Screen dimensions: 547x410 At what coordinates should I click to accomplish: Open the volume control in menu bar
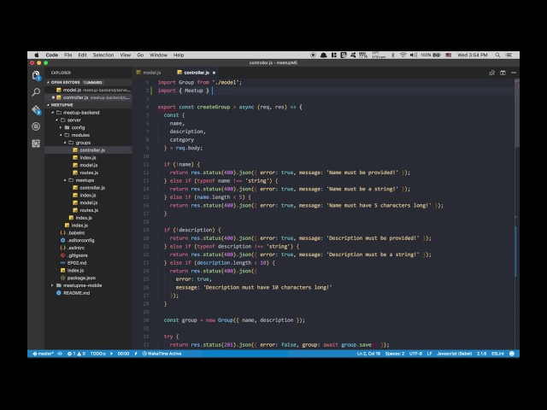tap(414, 55)
